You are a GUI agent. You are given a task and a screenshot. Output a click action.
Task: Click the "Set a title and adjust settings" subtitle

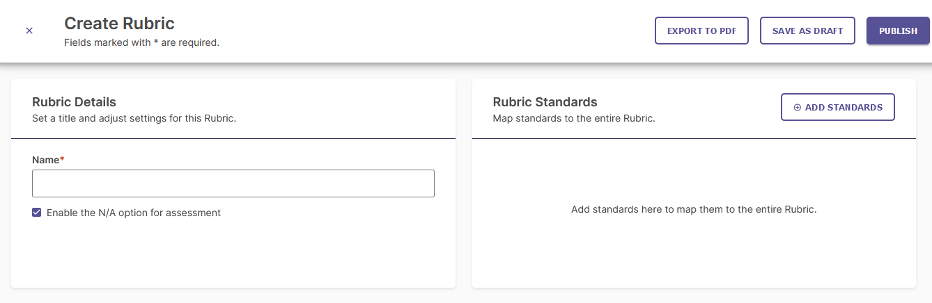[x=134, y=118]
